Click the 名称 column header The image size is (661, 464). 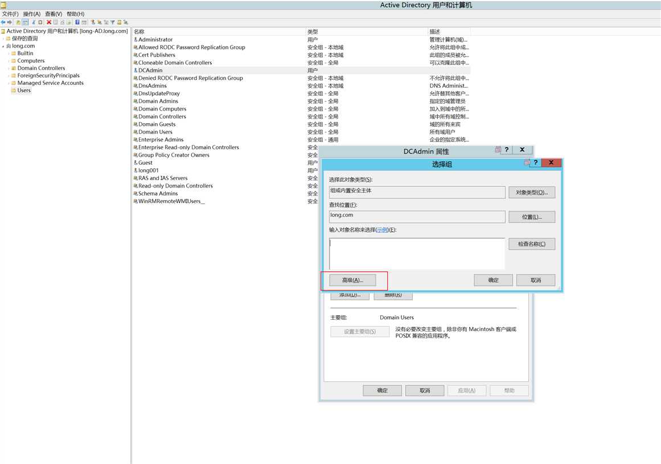coord(219,32)
